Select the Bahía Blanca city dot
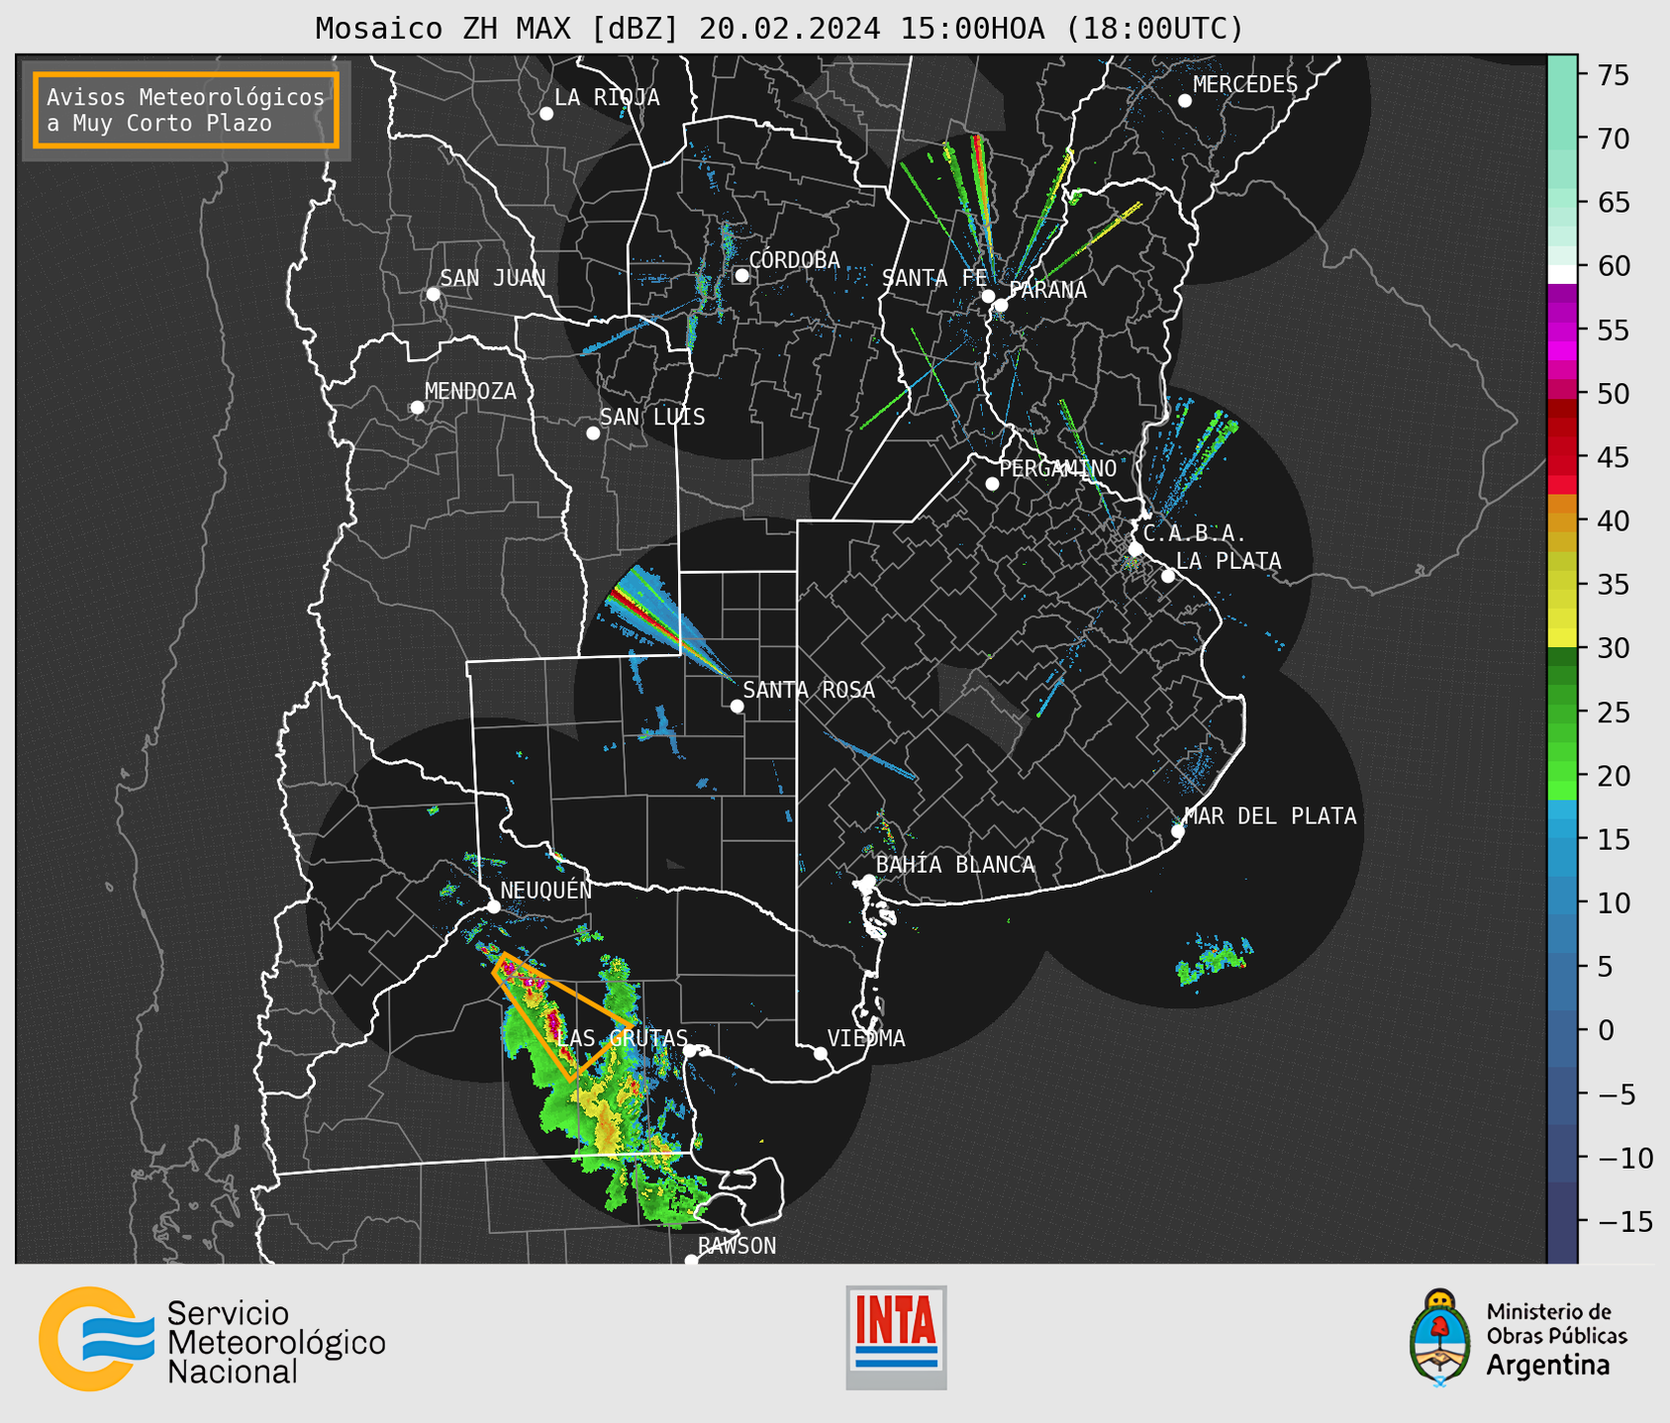This screenshot has height=1423, width=1670. (x=868, y=881)
